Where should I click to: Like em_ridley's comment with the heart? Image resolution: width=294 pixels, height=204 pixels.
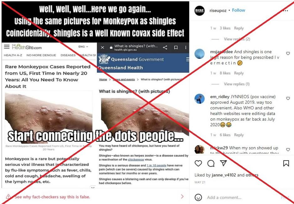(288, 98)
